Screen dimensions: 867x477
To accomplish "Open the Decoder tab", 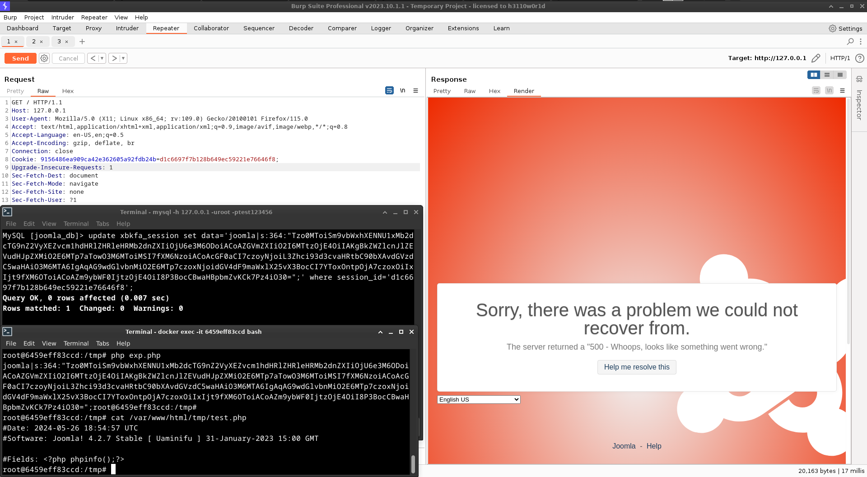I will (x=301, y=28).
